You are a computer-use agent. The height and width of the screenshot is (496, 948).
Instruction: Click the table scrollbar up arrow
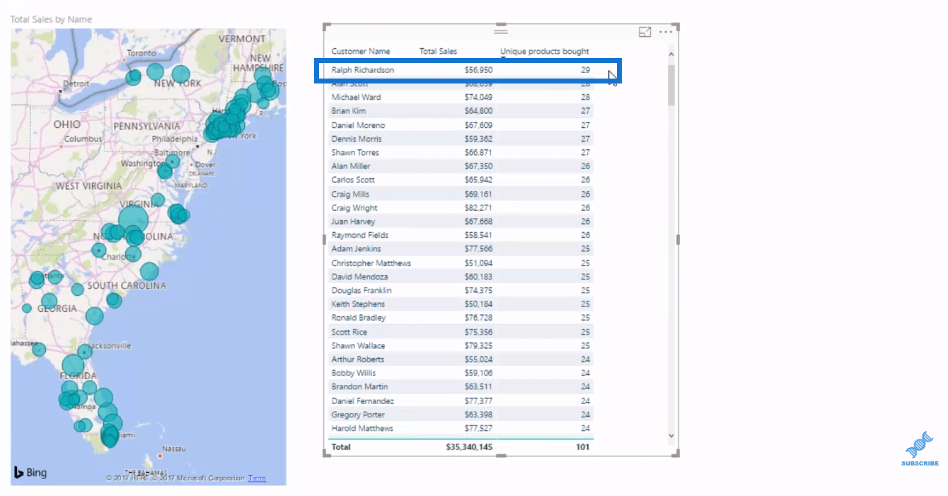(x=671, y=54)
